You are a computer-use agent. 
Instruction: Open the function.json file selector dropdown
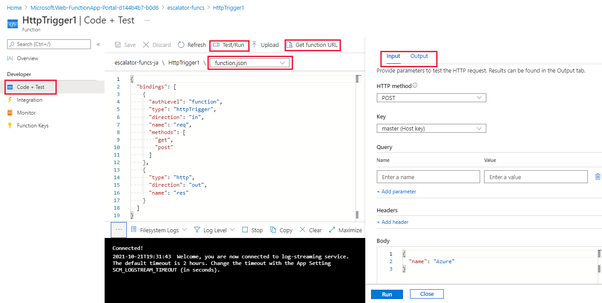(250, 63)
